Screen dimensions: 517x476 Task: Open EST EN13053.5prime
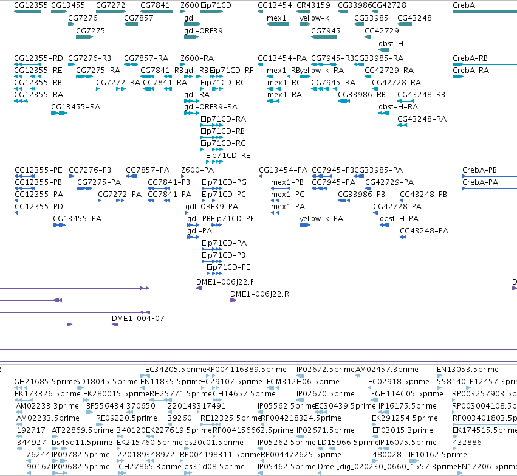468,370
